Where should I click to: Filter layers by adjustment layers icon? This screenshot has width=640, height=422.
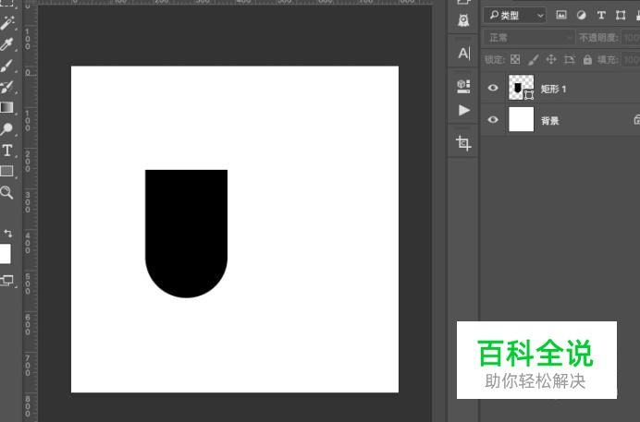pos(581,16)
